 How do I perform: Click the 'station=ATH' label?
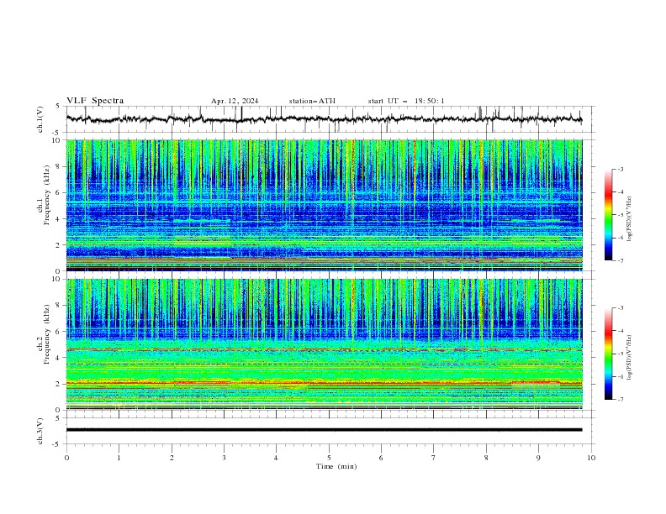[x=312, y=101]
